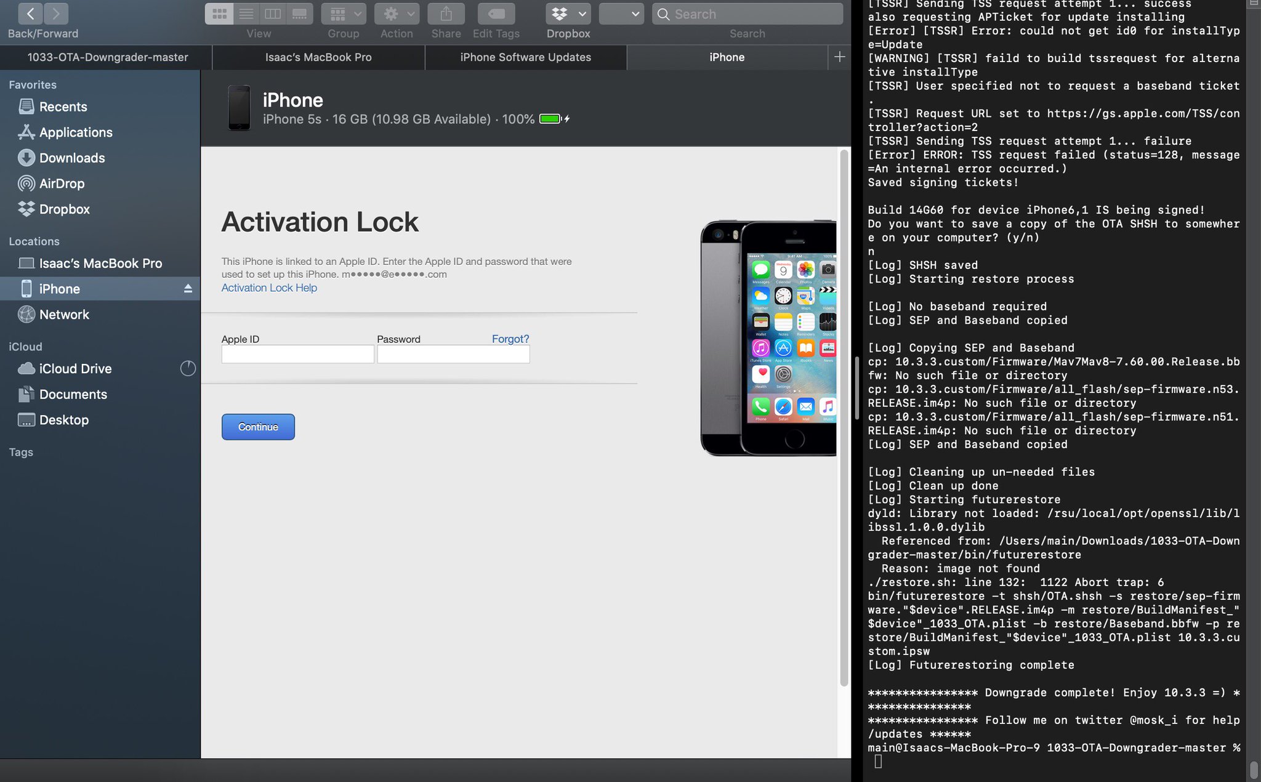The width and height of the screenshot is (1261, 782).
Task: Switch to iPhone Software Updates tab
Action: 525,57
